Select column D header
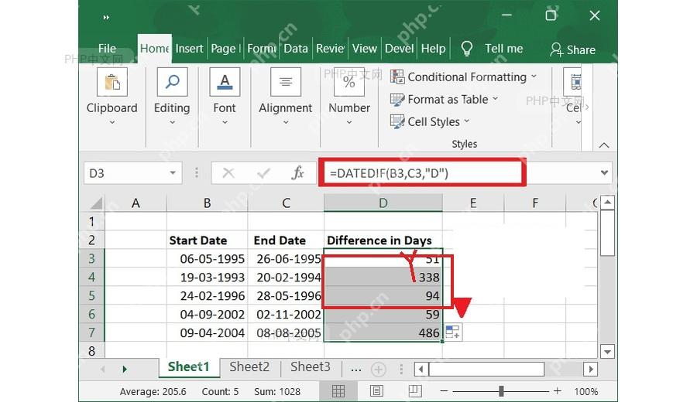697x402 pixels. pyautogui.click(x=383, y=203)
